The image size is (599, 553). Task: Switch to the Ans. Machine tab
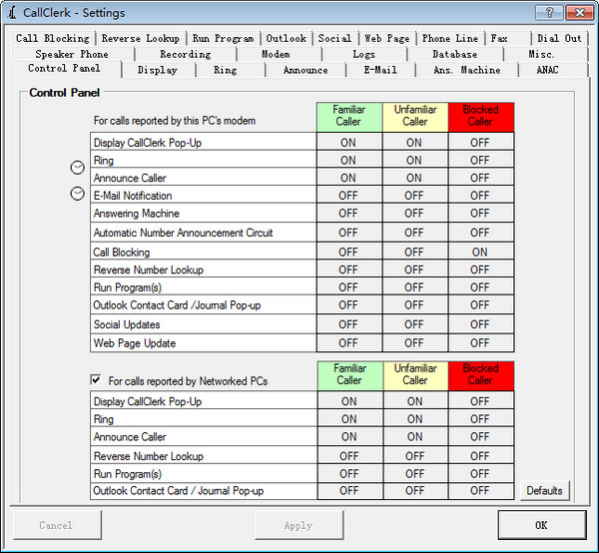coord(467,70)
